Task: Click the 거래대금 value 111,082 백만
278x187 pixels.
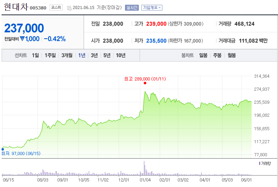Action: (253, 41)
